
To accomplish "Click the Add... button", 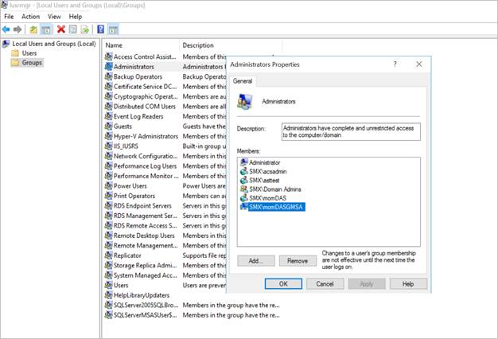I will 256,261.
